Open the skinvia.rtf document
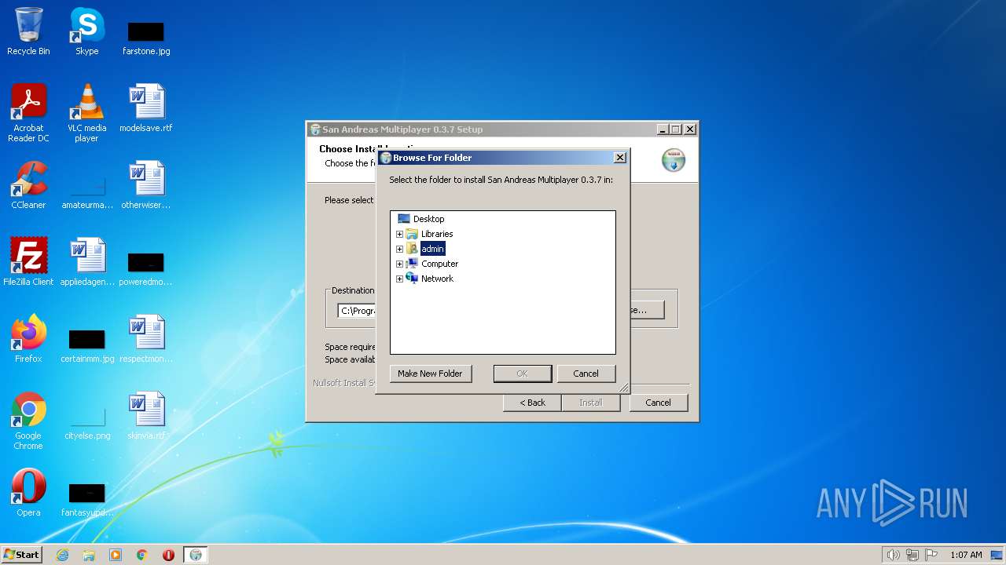 146,416
